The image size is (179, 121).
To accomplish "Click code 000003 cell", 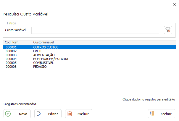I will 11,55.
